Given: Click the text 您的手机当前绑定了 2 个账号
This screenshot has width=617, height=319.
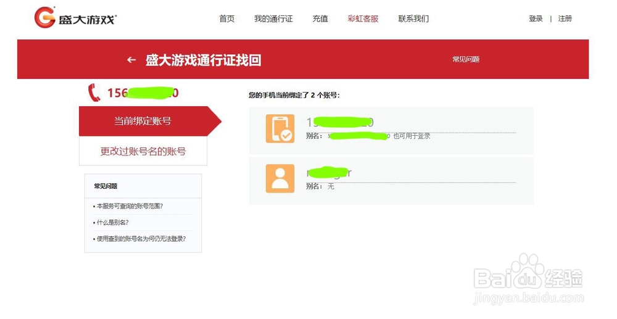Looking at the screenshot, I should pos(294,95).
